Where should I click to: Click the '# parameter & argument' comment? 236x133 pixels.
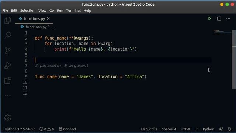pyautogui.click(x=62, y=66)
